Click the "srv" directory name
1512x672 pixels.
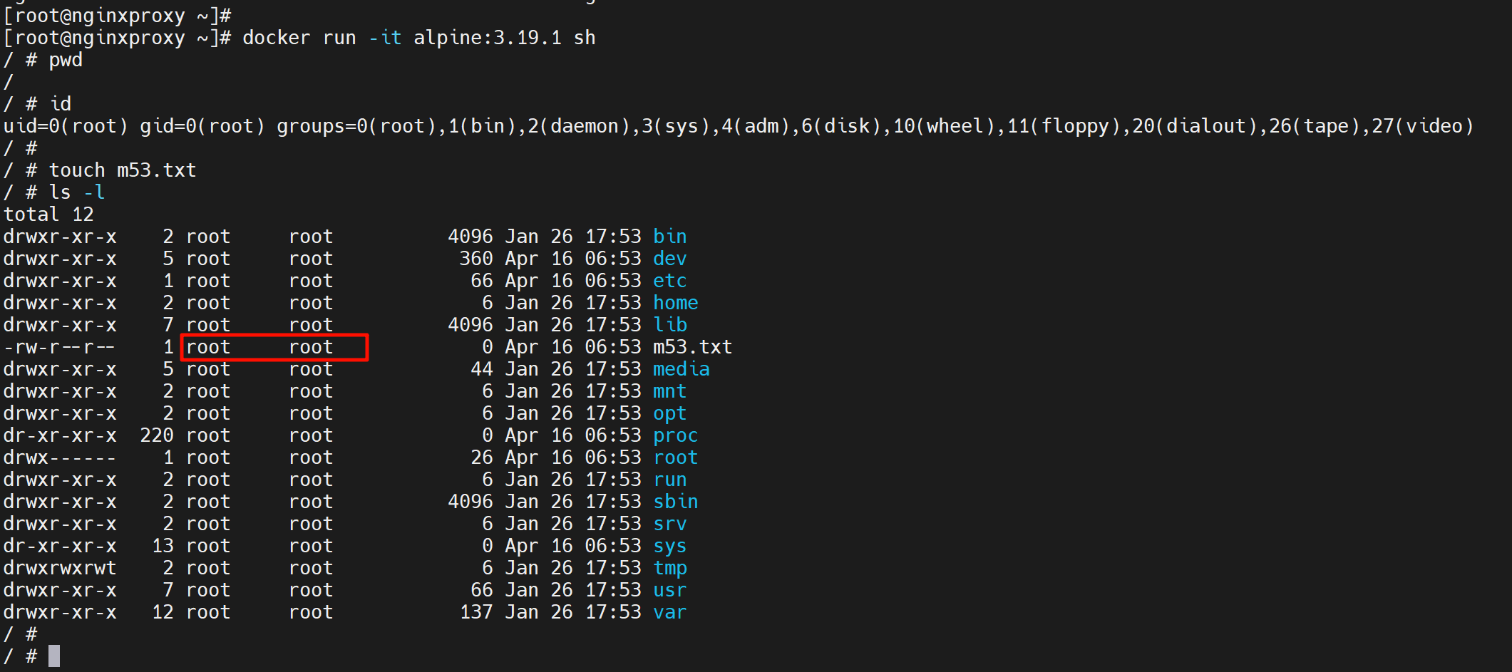[x=669, y=524]
